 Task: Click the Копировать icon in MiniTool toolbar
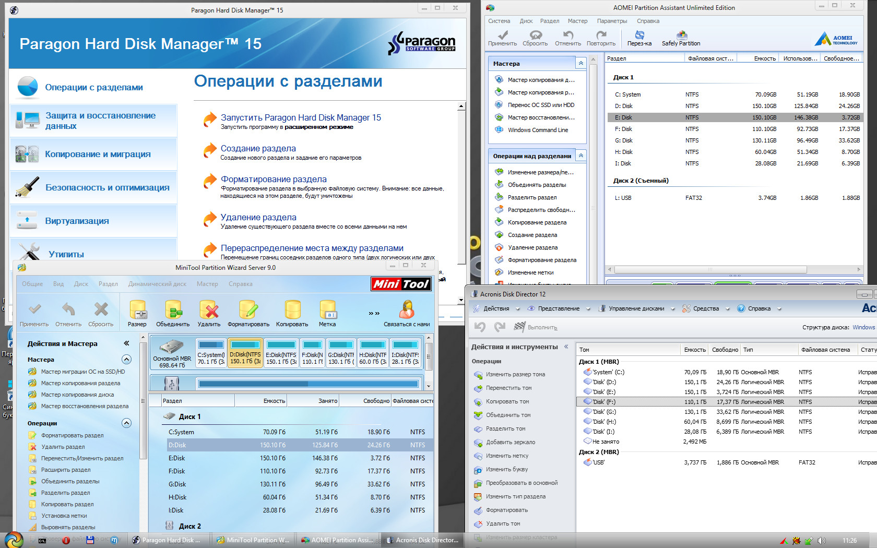(x=292, y=309)
